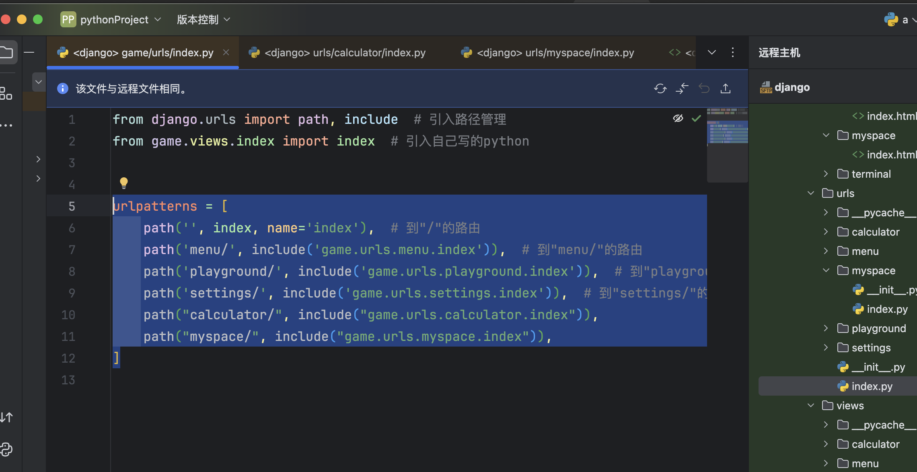Image resolution: width=917 pixels, height=472 pixels.
Task: Toggle the reader mode eye icon
Action: coord(678,119)
